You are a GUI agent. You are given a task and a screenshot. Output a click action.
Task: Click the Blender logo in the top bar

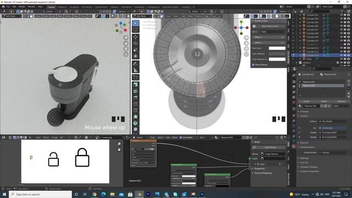[x=3, y=7]
